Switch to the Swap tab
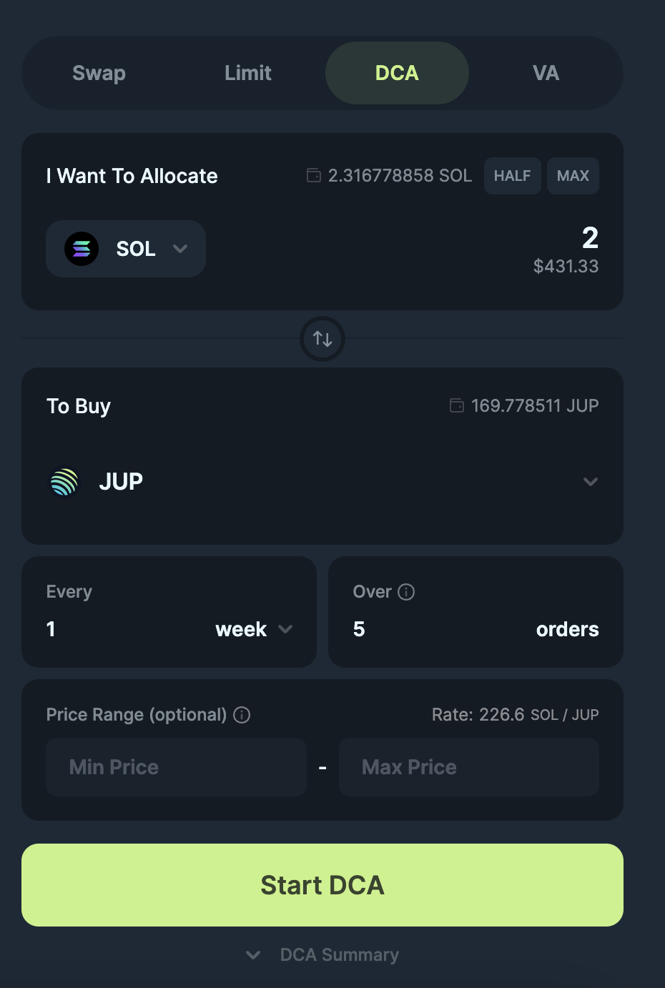Viewport: 665px width, 988px height. 99,73
